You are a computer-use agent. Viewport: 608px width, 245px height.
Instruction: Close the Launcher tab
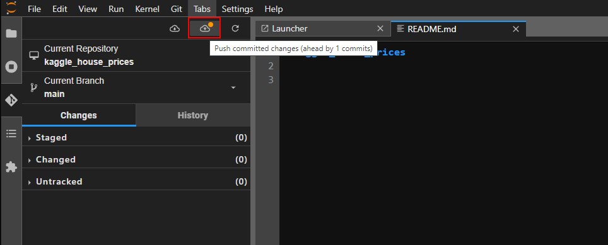(x=380, y=28)
